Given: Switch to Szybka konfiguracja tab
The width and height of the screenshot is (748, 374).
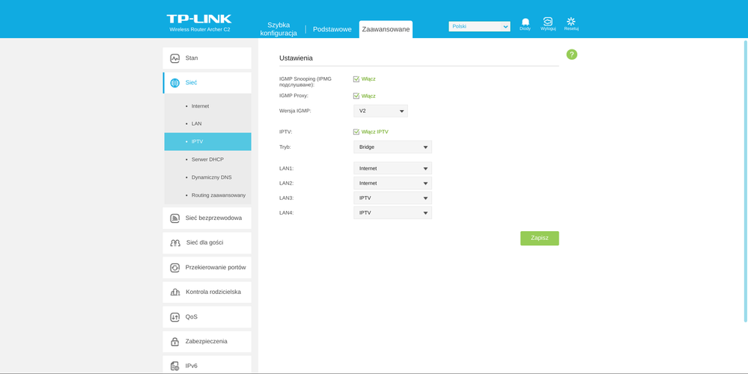Looking at the screenshot, I should [x=279, y=29].
